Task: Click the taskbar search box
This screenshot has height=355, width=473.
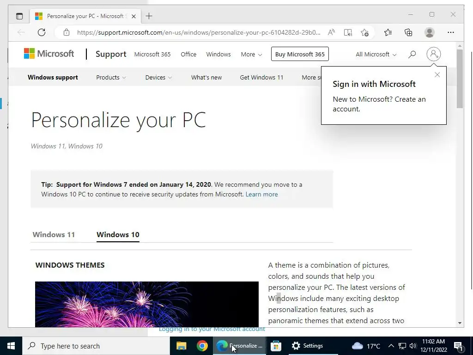Action: pos(96,346)
